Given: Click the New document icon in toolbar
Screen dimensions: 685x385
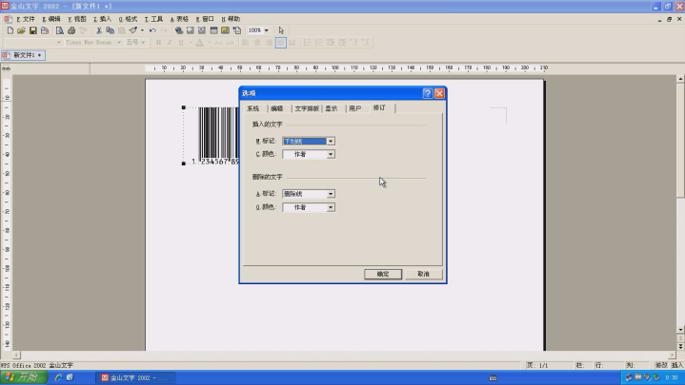Looking at the screenshot, I should click(x=9, y=30).
